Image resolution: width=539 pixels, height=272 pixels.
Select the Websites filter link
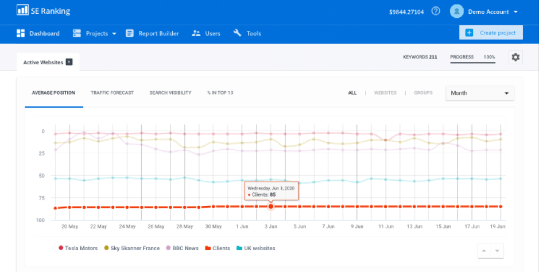click(x=385, y=93)
